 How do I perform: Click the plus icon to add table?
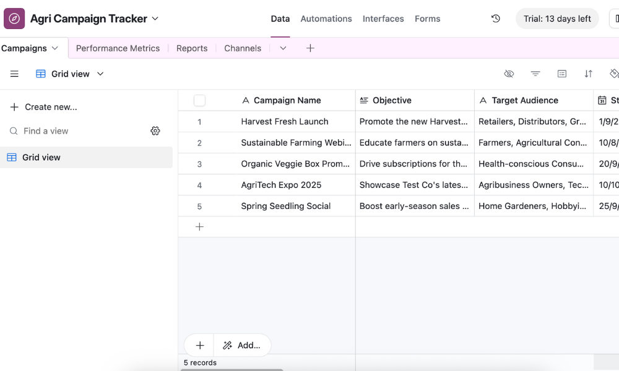click(310, 48)
